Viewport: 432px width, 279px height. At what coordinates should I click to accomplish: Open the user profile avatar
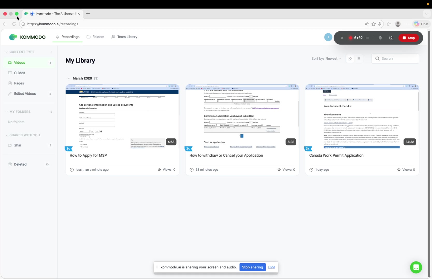coord(328,37)
